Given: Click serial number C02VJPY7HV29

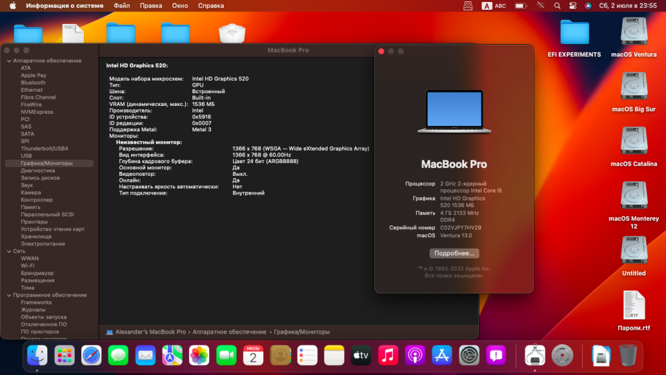Looking at the screenshot, I should (460, 228).
